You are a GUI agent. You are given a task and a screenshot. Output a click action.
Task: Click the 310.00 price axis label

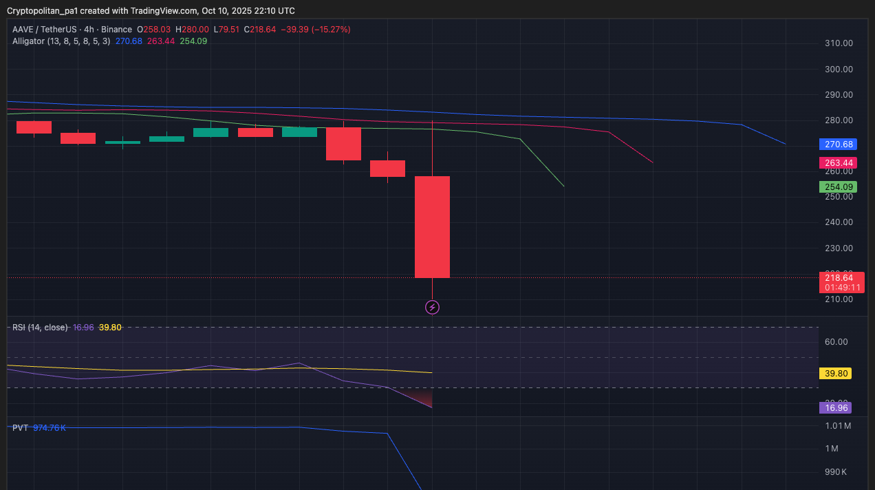pyautogui.click(x=839, y=43)
